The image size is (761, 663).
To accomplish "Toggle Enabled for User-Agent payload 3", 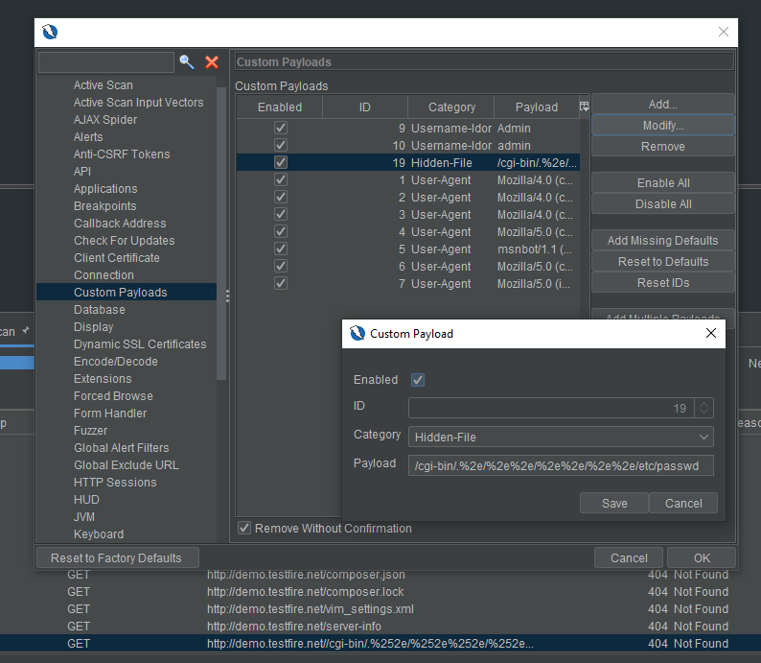I will (281, 214).
